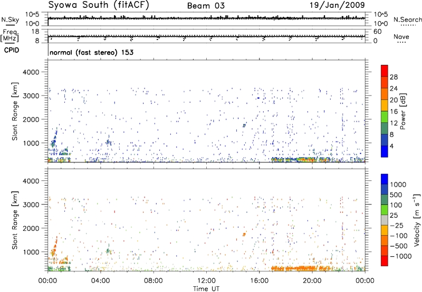422x292 pixels.
Task: Click the "Freq. [MHz]" axis label
Action: pyautogui.click(x=10, y=35)
